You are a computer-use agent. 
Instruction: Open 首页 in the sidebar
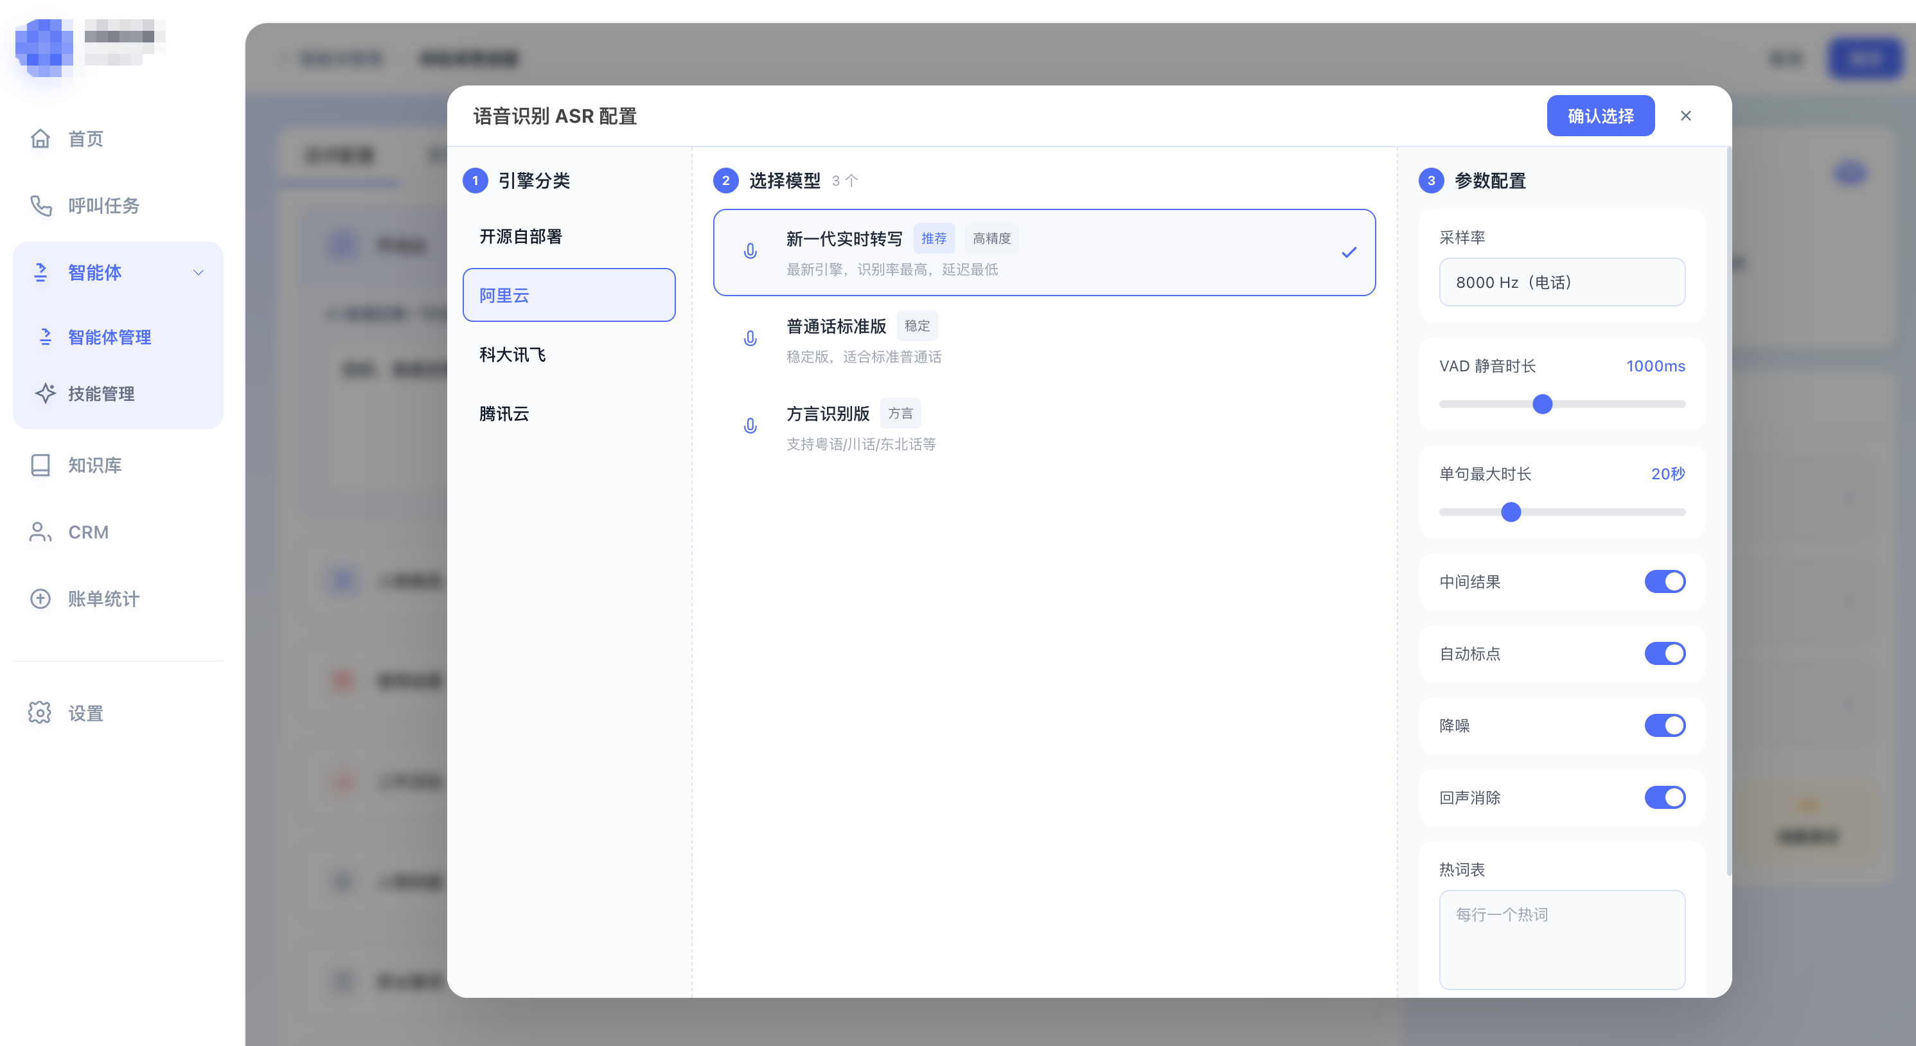pos(118,138)
